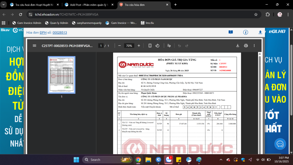Screen dimensions: 293x165
Task: Select page 1 thumbnail in sidebar
Action: coord(61,75)
